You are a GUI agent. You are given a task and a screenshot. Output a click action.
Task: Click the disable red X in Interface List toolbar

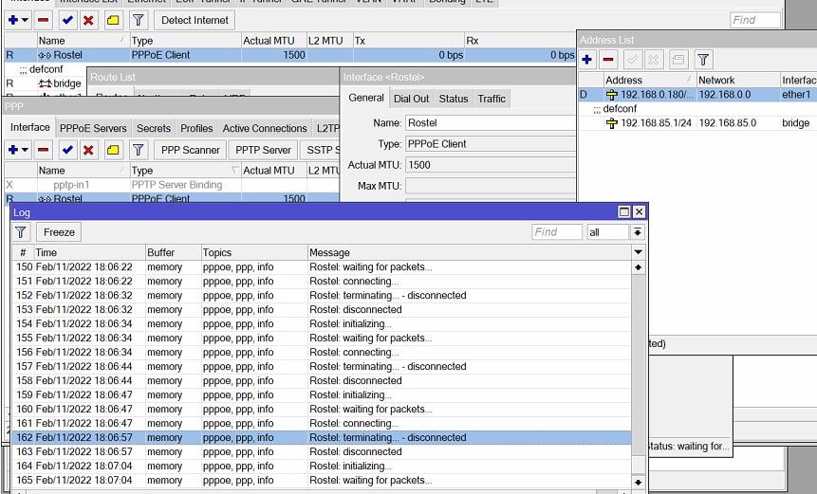coord(88,20)
